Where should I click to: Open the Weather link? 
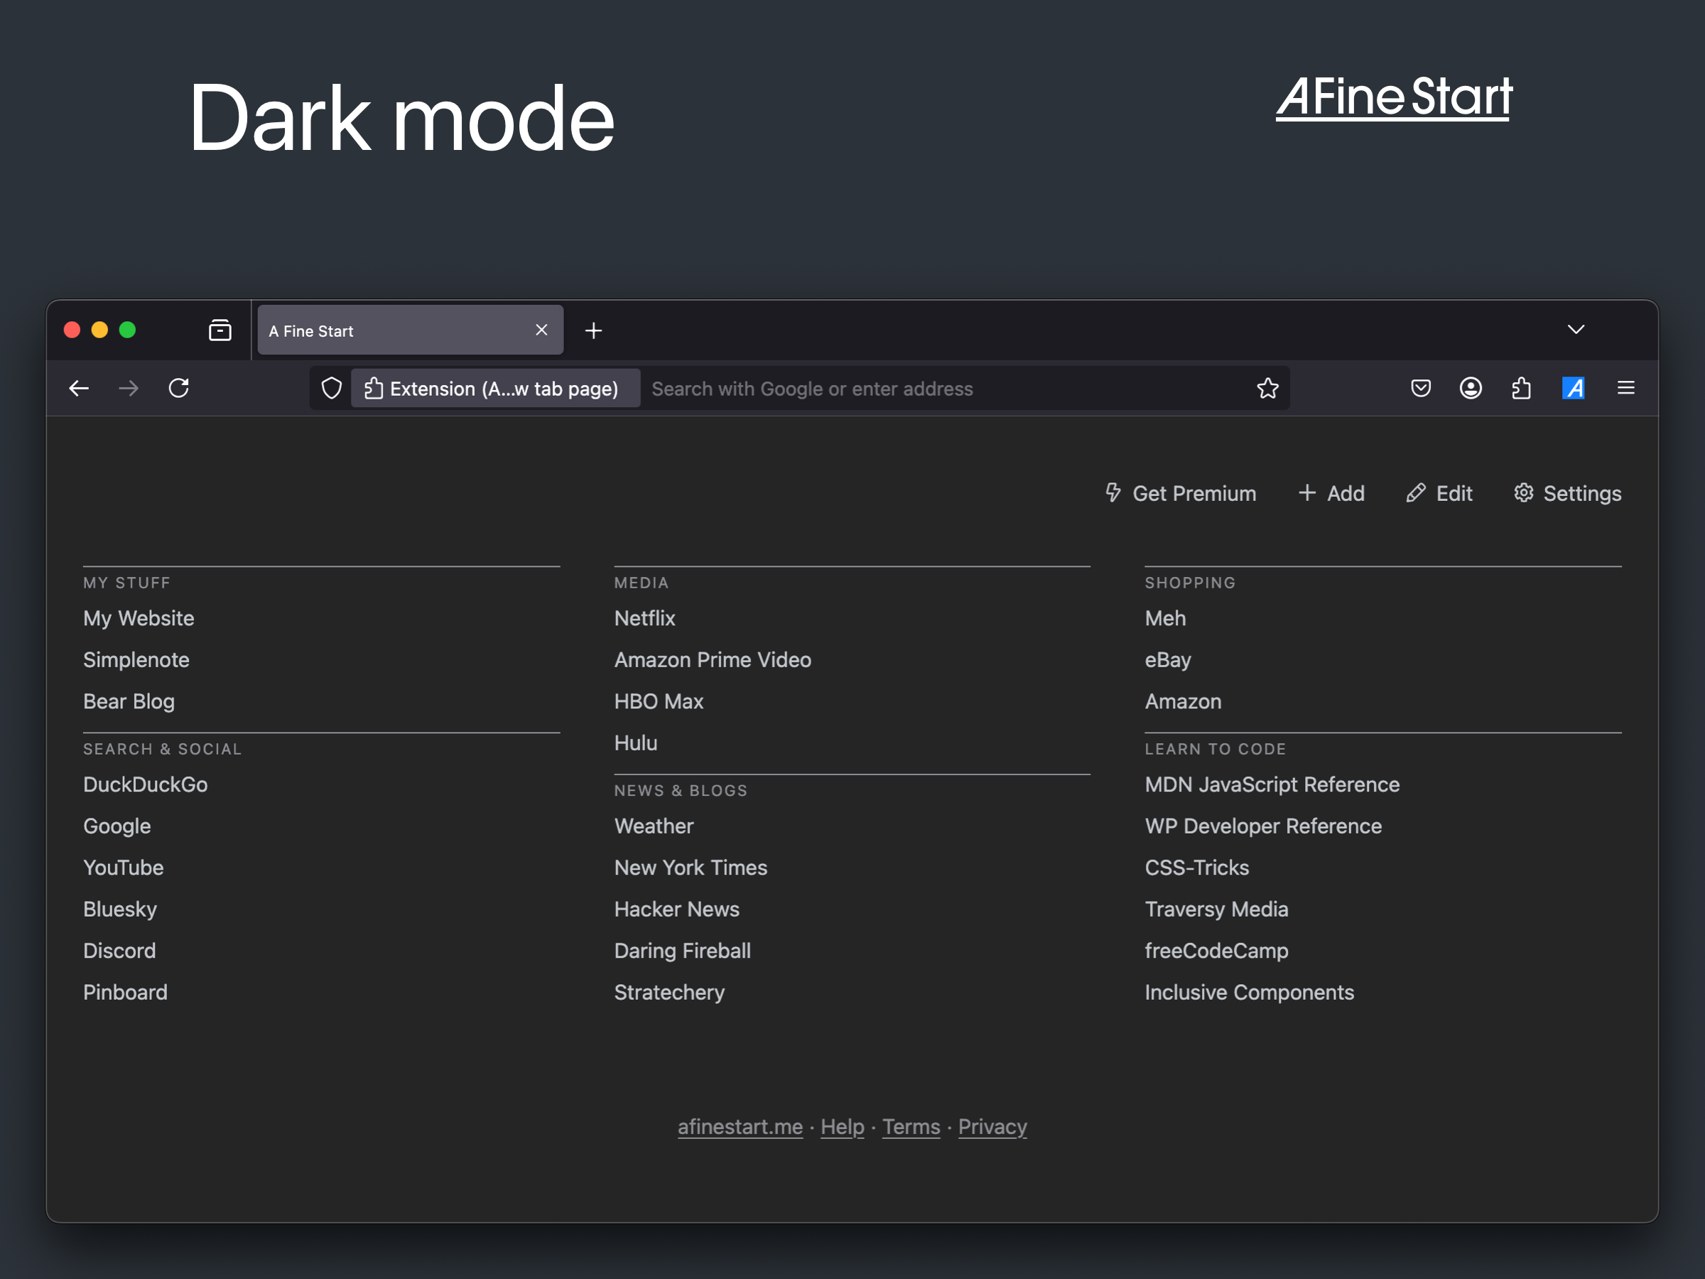click(x=654, y=826)
